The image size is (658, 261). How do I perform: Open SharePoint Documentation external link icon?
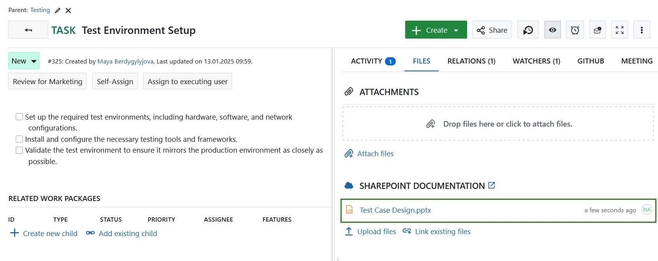tap(492, 185)
